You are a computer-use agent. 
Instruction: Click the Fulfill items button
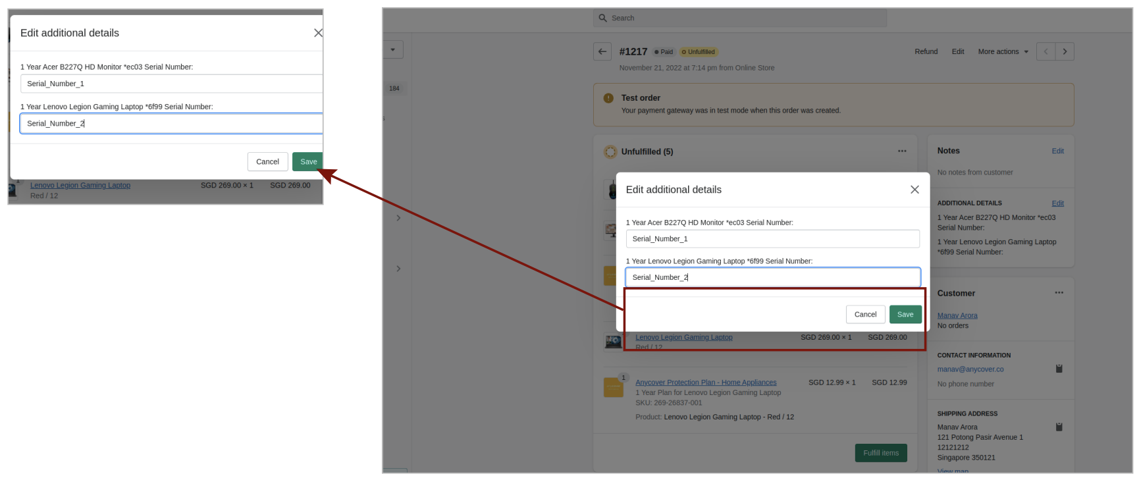click(x=881, y=453)
